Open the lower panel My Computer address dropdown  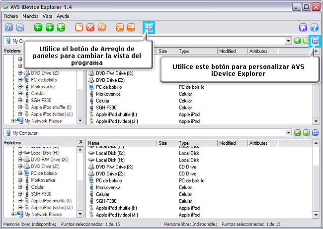pyautogui.click(x=288, y=133)
